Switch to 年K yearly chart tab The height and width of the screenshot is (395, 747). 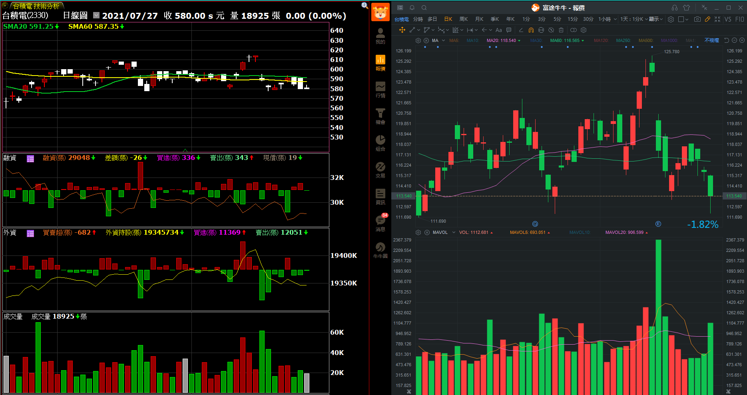[x=510, y=19]
